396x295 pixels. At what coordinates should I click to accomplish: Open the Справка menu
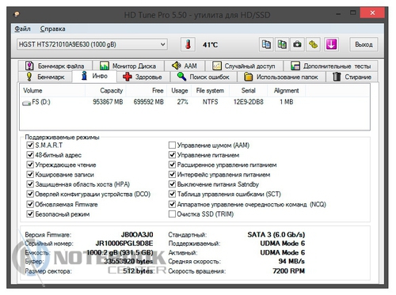pyautogui.click(x=52, y=28)
